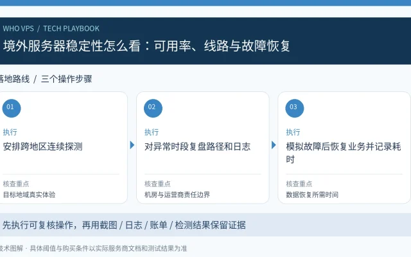Click '执行' label in the 01 card
Viewport: 411px width, 257px height.
10,132
